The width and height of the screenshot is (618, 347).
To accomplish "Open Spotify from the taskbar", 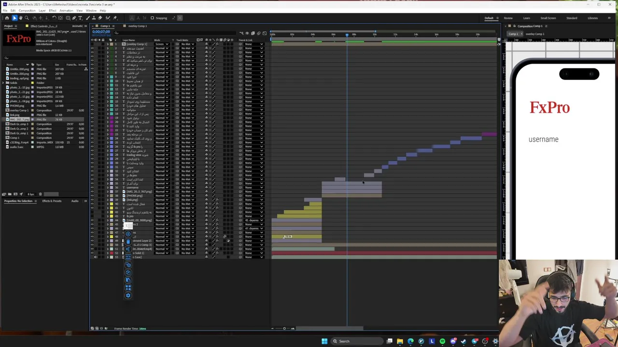I will click(442, 341).
